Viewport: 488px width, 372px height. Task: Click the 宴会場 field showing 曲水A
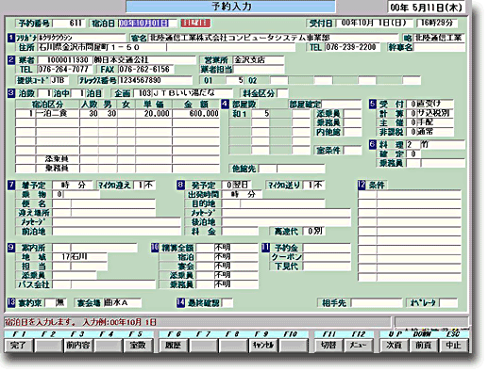(x=122, y=303)
